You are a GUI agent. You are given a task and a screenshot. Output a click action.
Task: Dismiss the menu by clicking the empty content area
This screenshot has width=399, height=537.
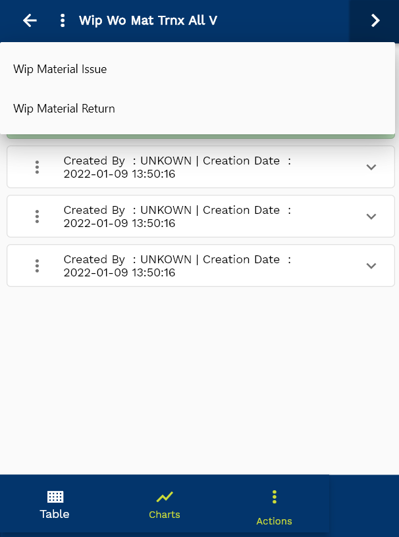pos(198,382)
